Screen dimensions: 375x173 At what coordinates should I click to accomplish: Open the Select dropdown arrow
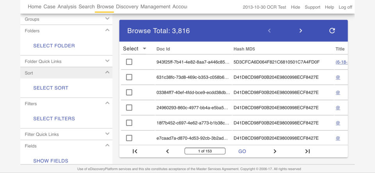point(145,49)
